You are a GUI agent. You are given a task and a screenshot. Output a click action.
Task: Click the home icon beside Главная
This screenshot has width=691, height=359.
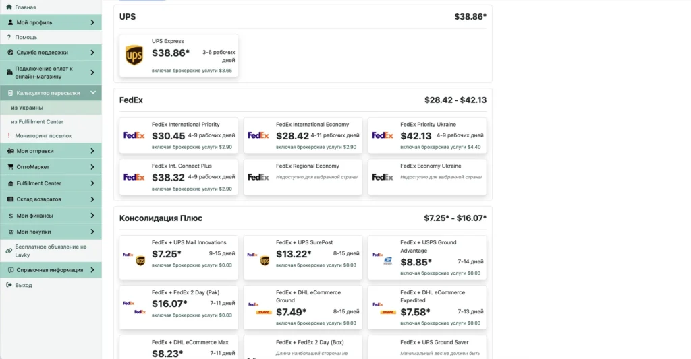click(9, 7)
